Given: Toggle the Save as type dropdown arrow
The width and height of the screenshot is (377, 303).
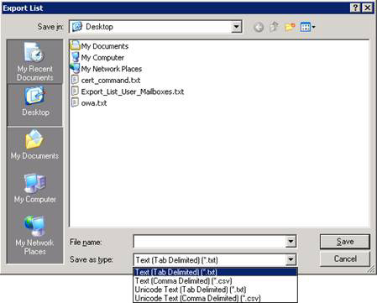Looking at the screenshot, I should pyautogui.click(x=291, y=259).
